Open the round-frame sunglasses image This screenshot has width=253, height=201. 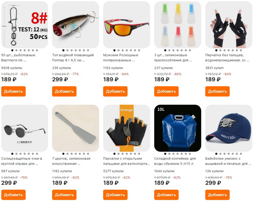24,128
